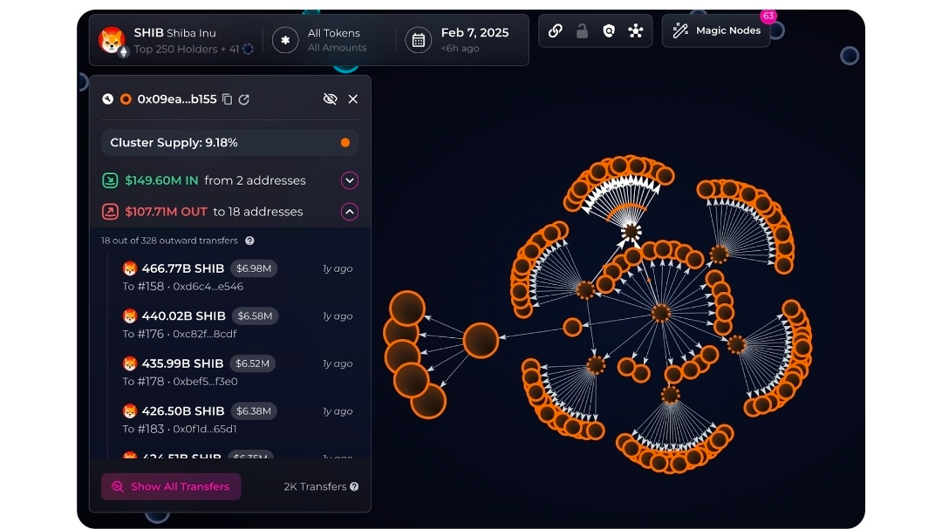Click the red outbound transfers icon
Image resolution: width=942 pixels, height=529 pixels.
click(110, 212)
